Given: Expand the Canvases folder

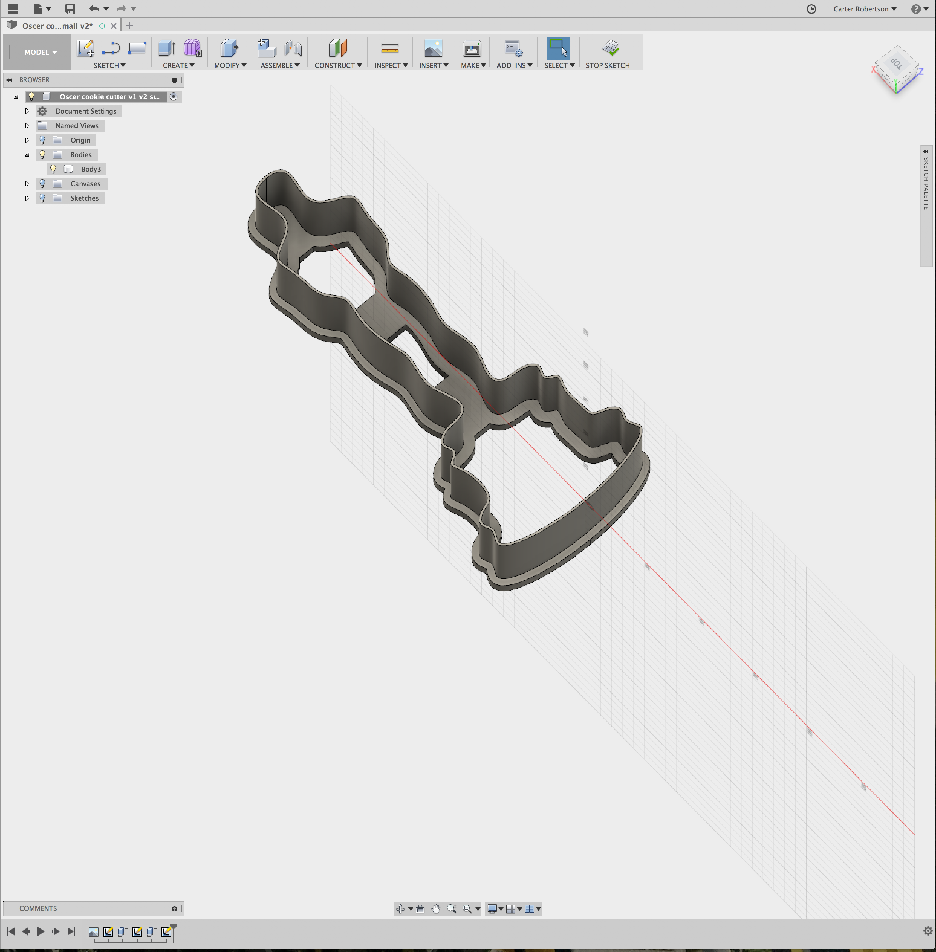Looking at the screenshot, I should (x=27, y=184).
